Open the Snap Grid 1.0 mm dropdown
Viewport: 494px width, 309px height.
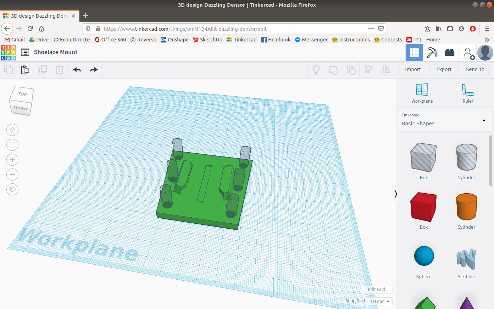click(379, 301)
